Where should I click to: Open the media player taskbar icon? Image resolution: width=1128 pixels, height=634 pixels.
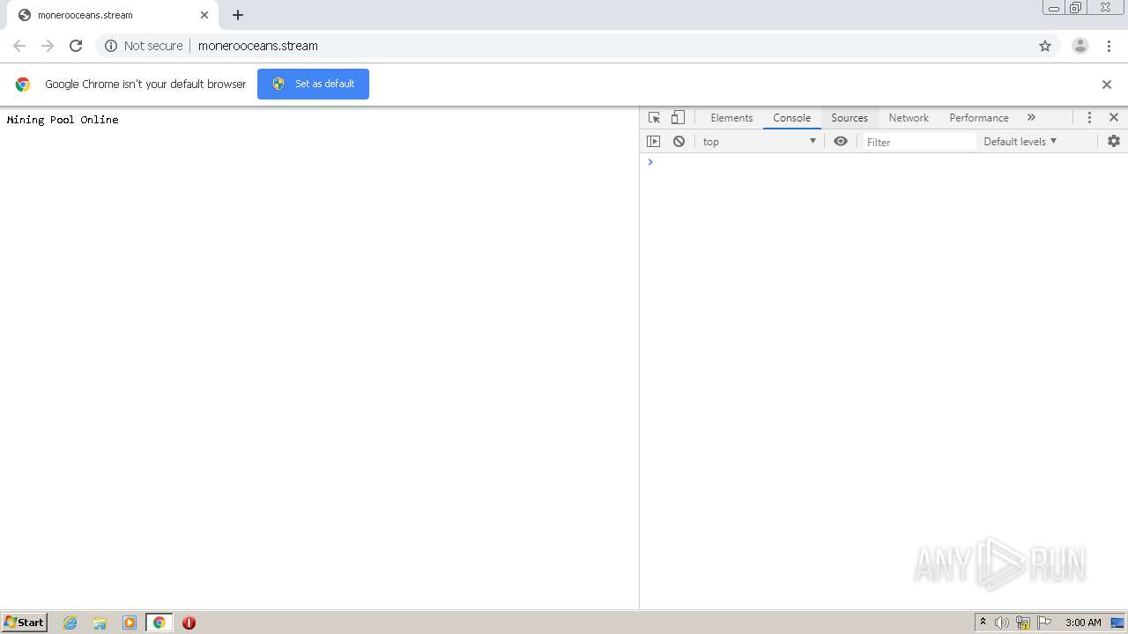[x=130, y=623]
